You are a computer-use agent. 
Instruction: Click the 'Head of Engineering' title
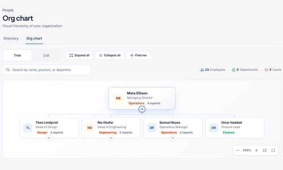coord(112,127)
